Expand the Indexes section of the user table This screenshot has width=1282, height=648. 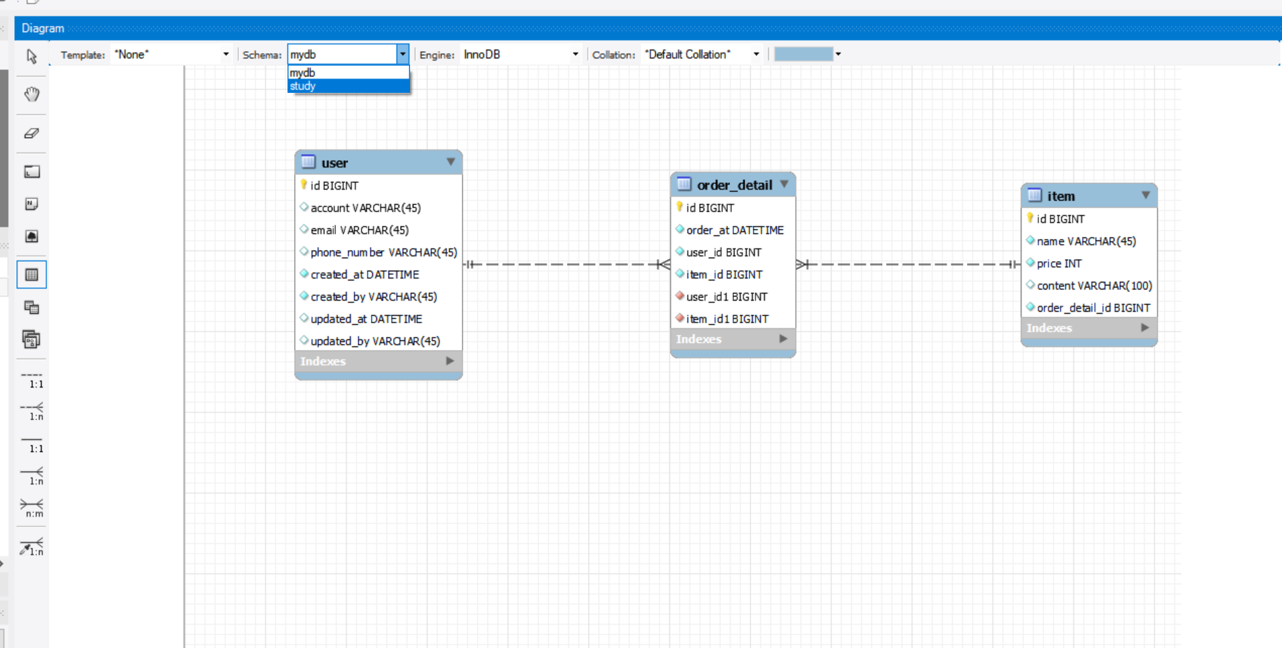449,361
